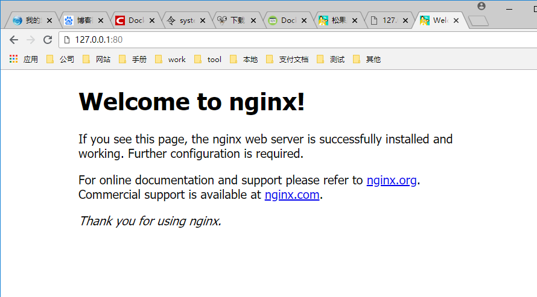Image resolution: width=537 pixels, height=297 pixels.
Task: Follow the nginx.com link
Action: click(292, 195)
